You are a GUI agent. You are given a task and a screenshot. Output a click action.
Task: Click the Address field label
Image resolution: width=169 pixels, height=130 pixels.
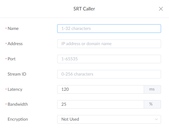tap(15, 44)
